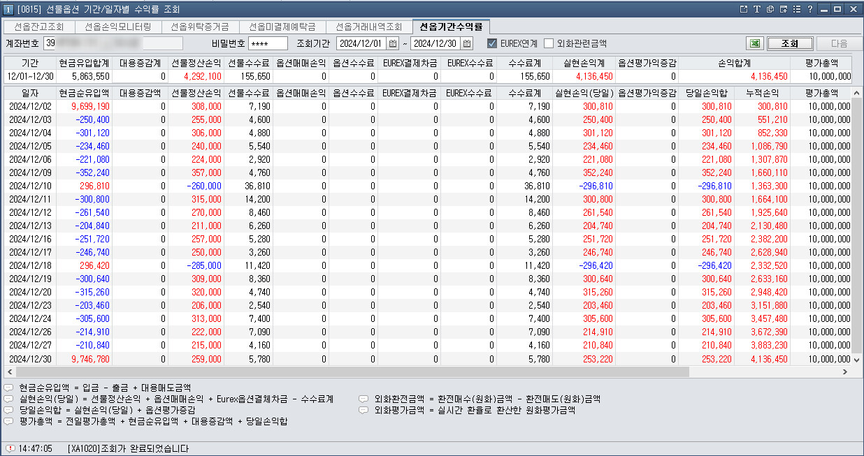Viewport: 864px width, 456px height.
Task: Uncheck the EUREX연계 checkbox
Action: [x=492, y=43]
